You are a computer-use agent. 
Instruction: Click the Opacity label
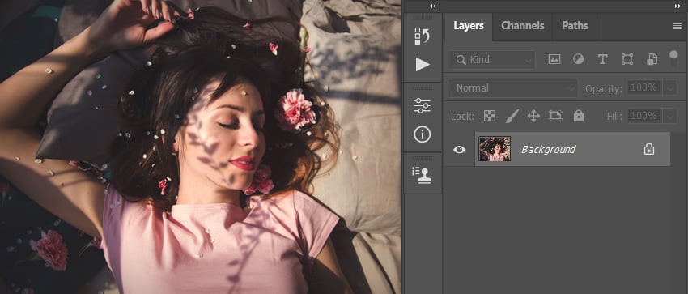point(603,89)
